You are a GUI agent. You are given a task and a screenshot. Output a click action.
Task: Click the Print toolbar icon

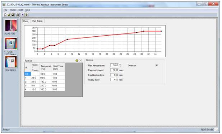pos(18,15)
